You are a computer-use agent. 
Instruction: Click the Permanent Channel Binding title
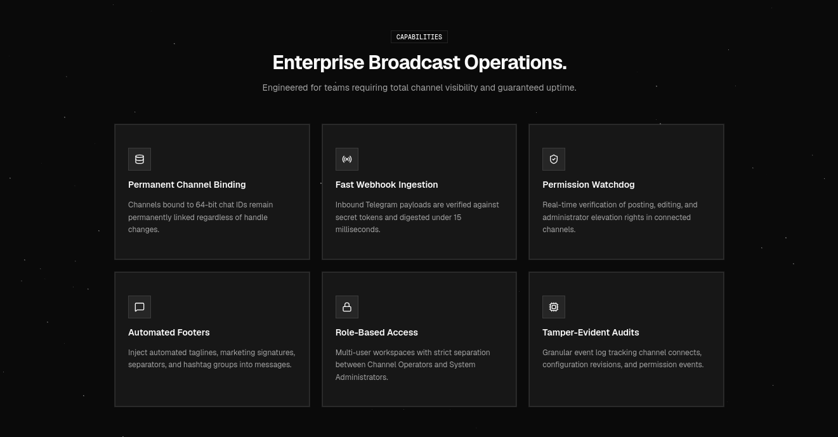coord(187,185)
